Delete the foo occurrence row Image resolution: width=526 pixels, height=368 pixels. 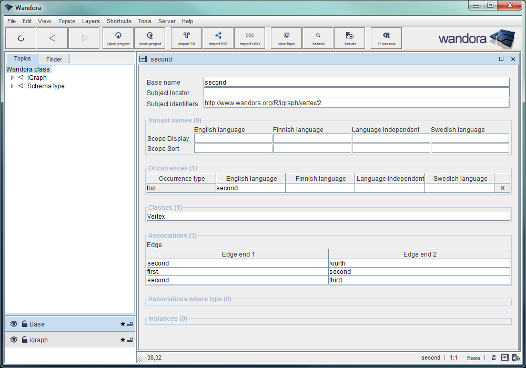pos(502,188)
